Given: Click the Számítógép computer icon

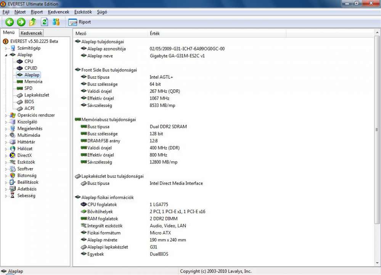Looking at the screenshot, I should coord(13,48).
